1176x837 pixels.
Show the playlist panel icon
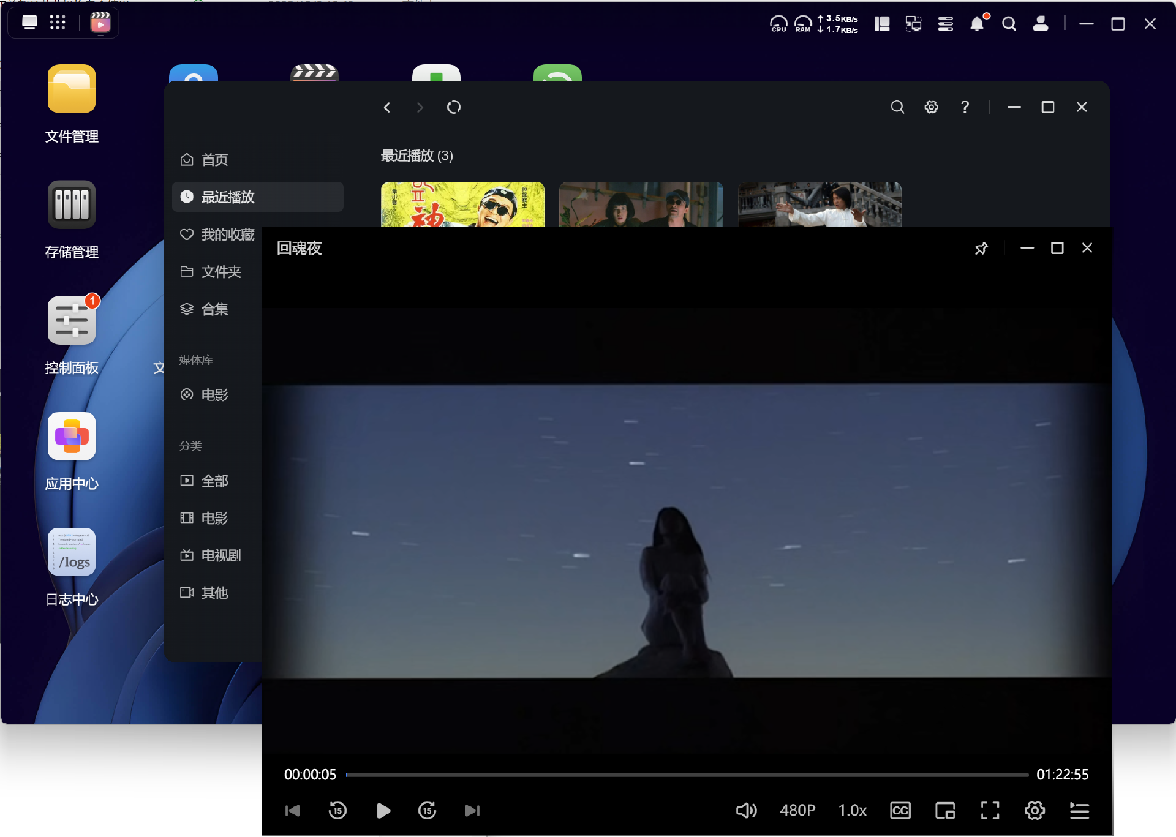(x=1079, y=811)
